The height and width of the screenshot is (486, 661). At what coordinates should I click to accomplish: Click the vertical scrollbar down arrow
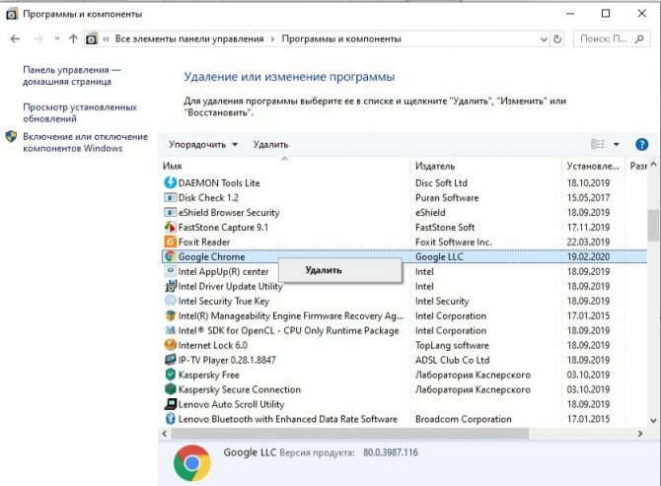pyautogui.click(x=653, y=420)
